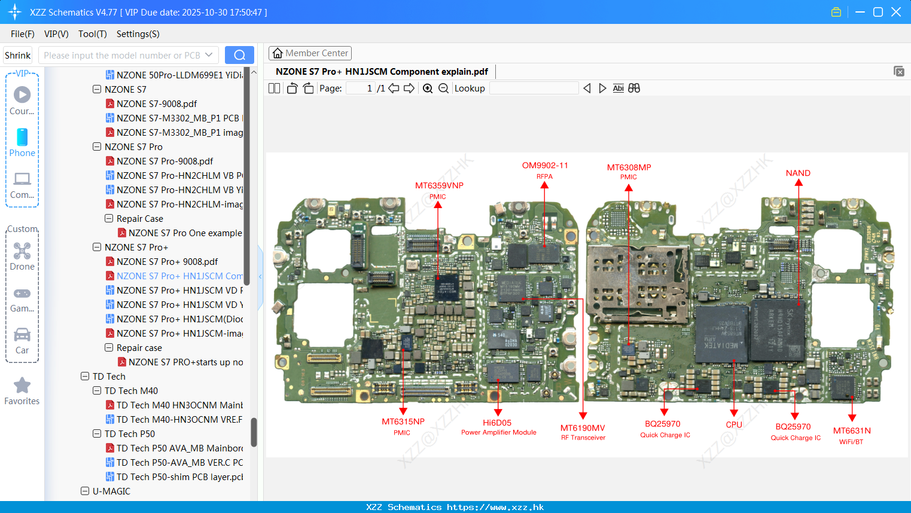Image resolution: width=911 pixels, height=513 pixels.
Task: Open the Tool(T) menu
Action: click(x=93, y=34)
